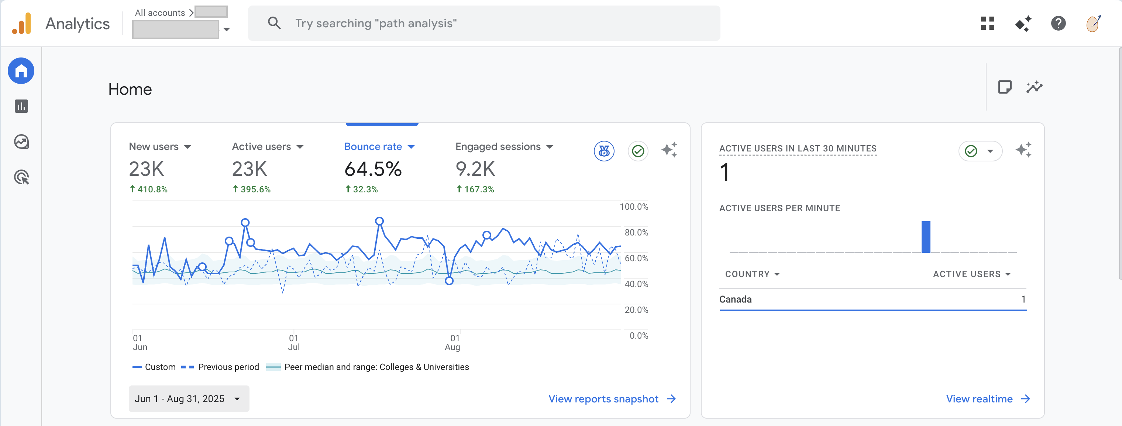This screenshot has width=1122, height=426.
Task: Click the data quality checkmark on realtime card
Action: (x=972, y=151)
